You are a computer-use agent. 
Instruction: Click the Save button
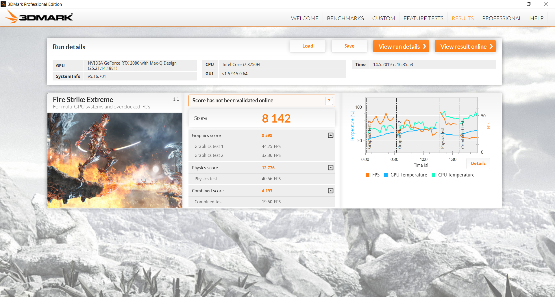pos(349,46)
